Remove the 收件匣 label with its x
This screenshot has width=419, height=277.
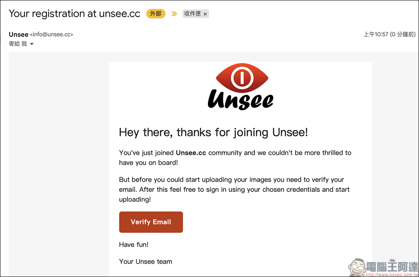pos(205,14)
